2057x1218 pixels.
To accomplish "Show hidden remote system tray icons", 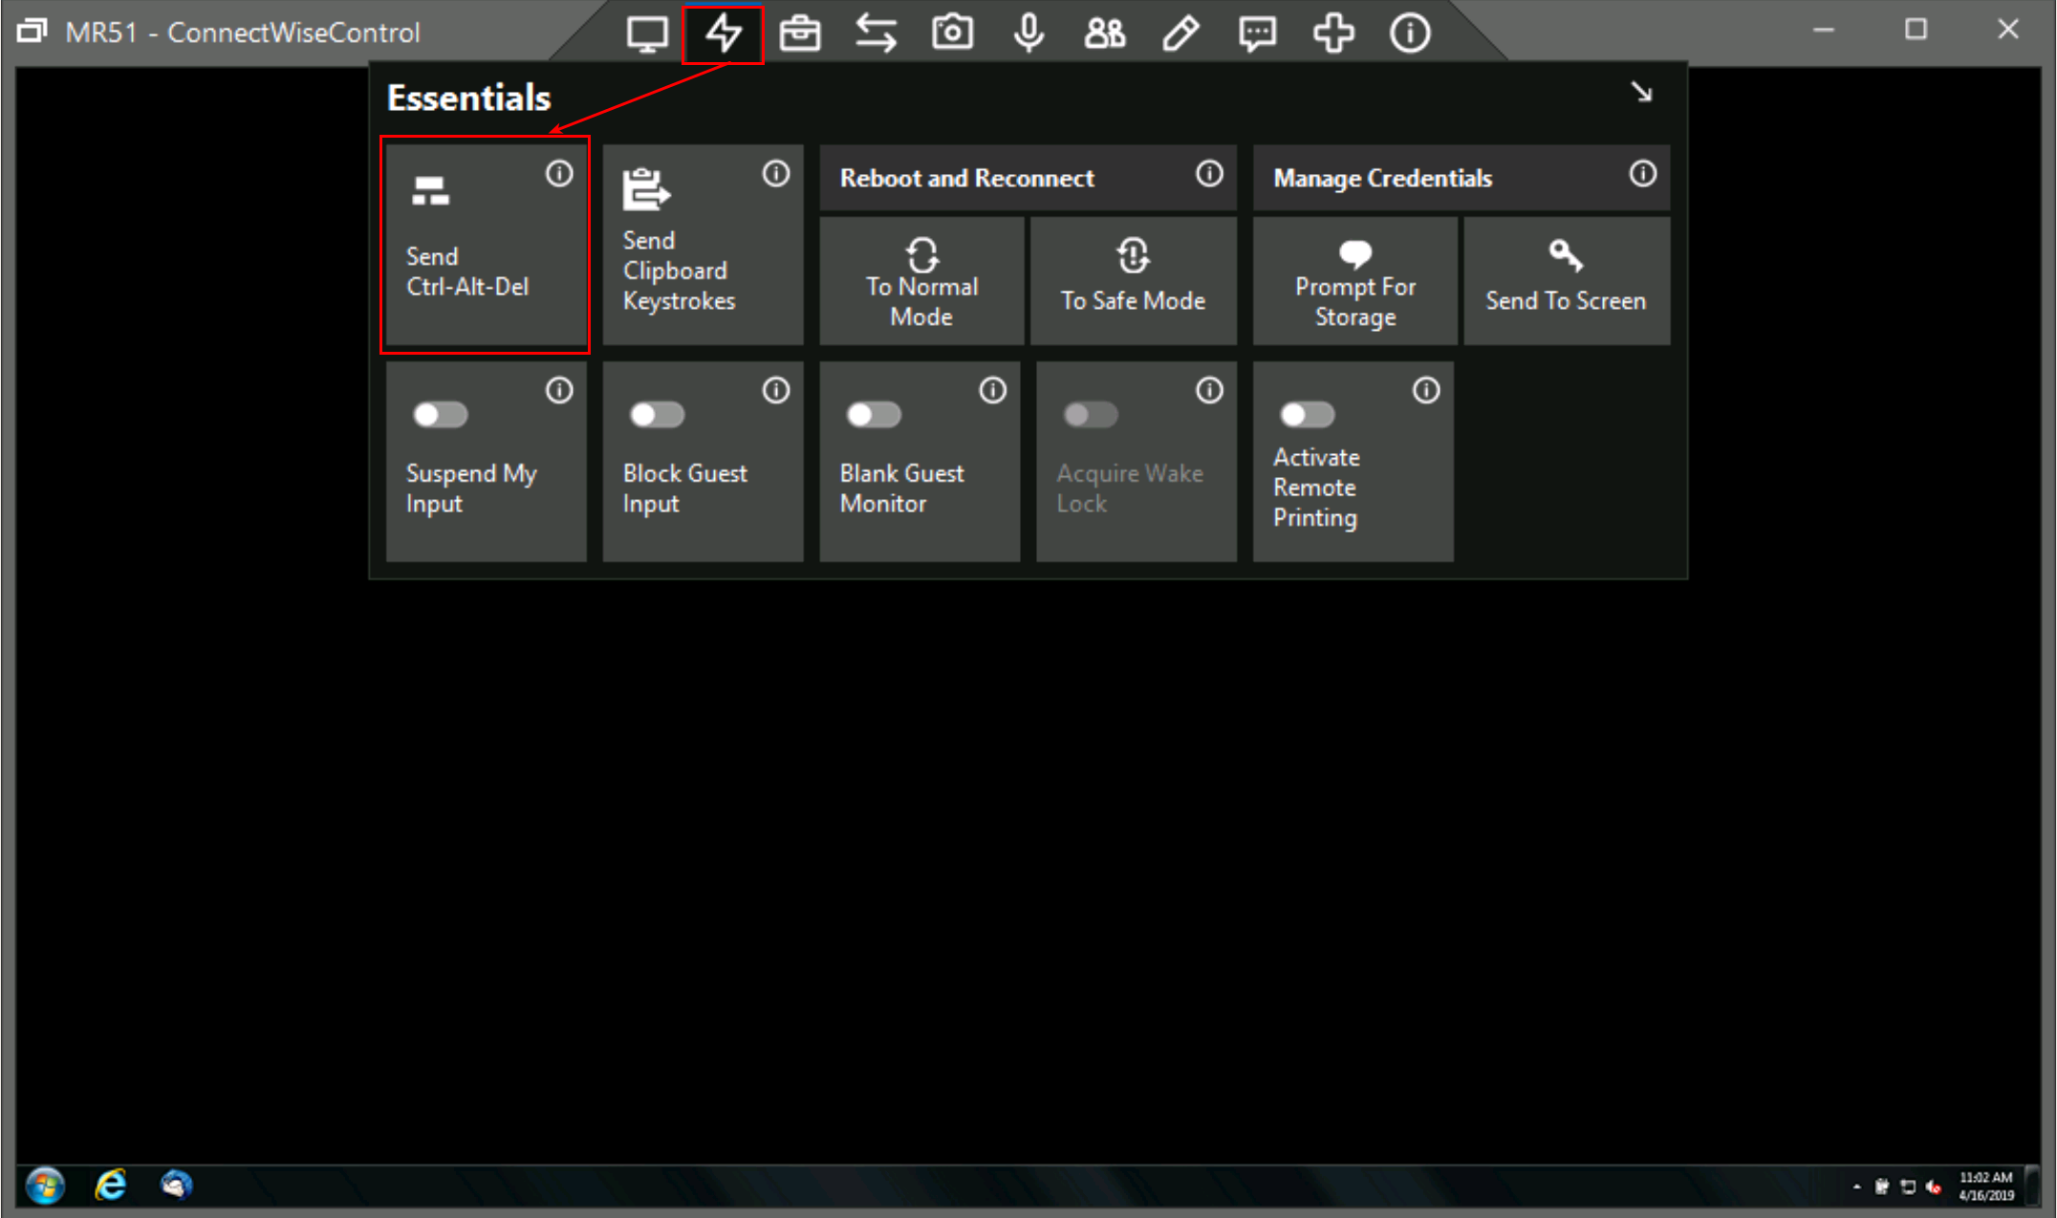I will [1856, 1187].
